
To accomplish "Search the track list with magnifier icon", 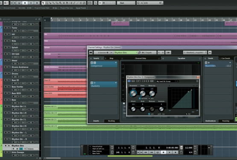I will click(x=39, y=19).
